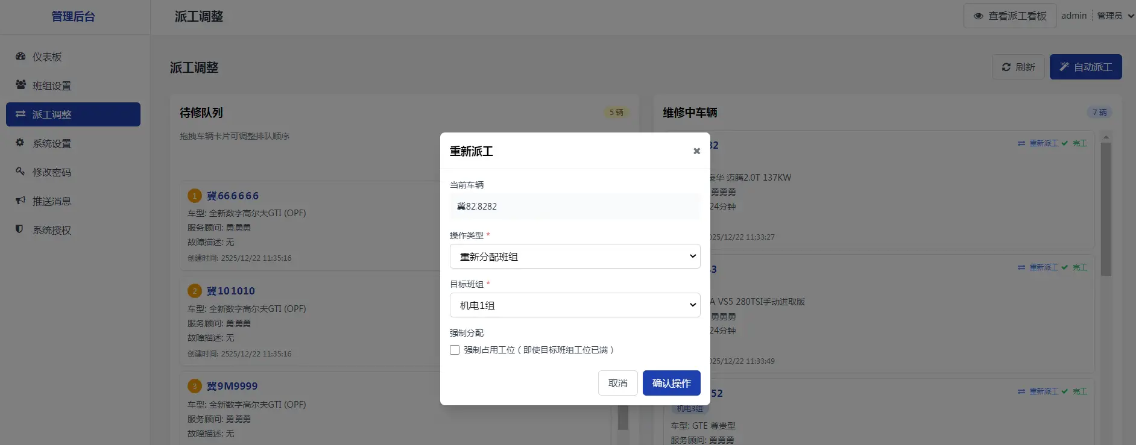Open 系统授权 in the sidebar

point(73,230)
